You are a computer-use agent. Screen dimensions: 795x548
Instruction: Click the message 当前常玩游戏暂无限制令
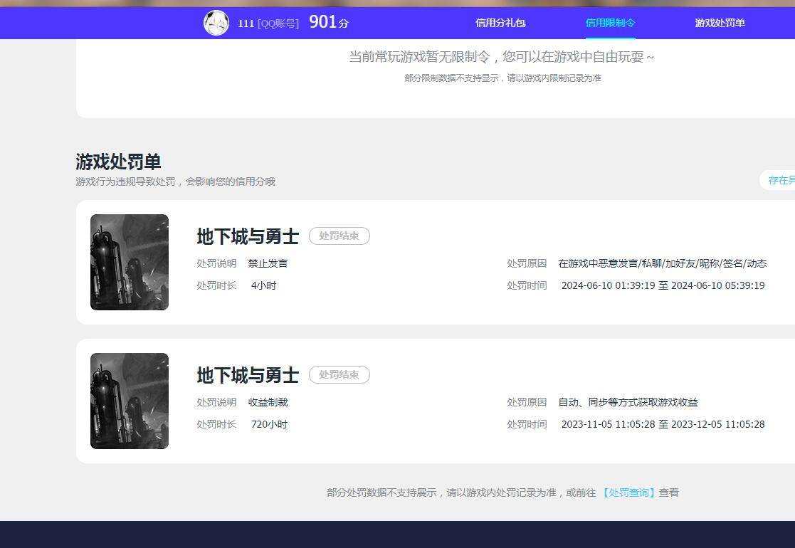(x=502, y=57)
